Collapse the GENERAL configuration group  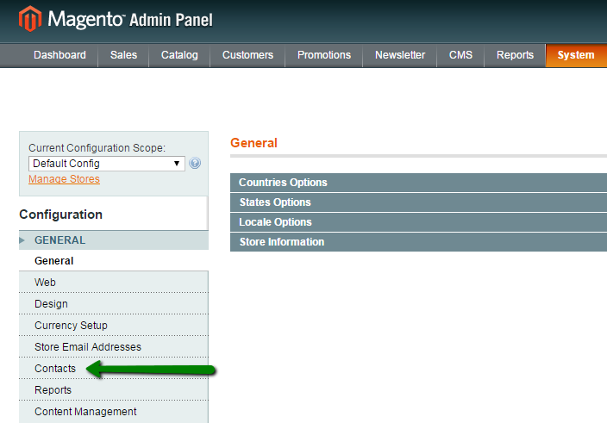point(114,240)
